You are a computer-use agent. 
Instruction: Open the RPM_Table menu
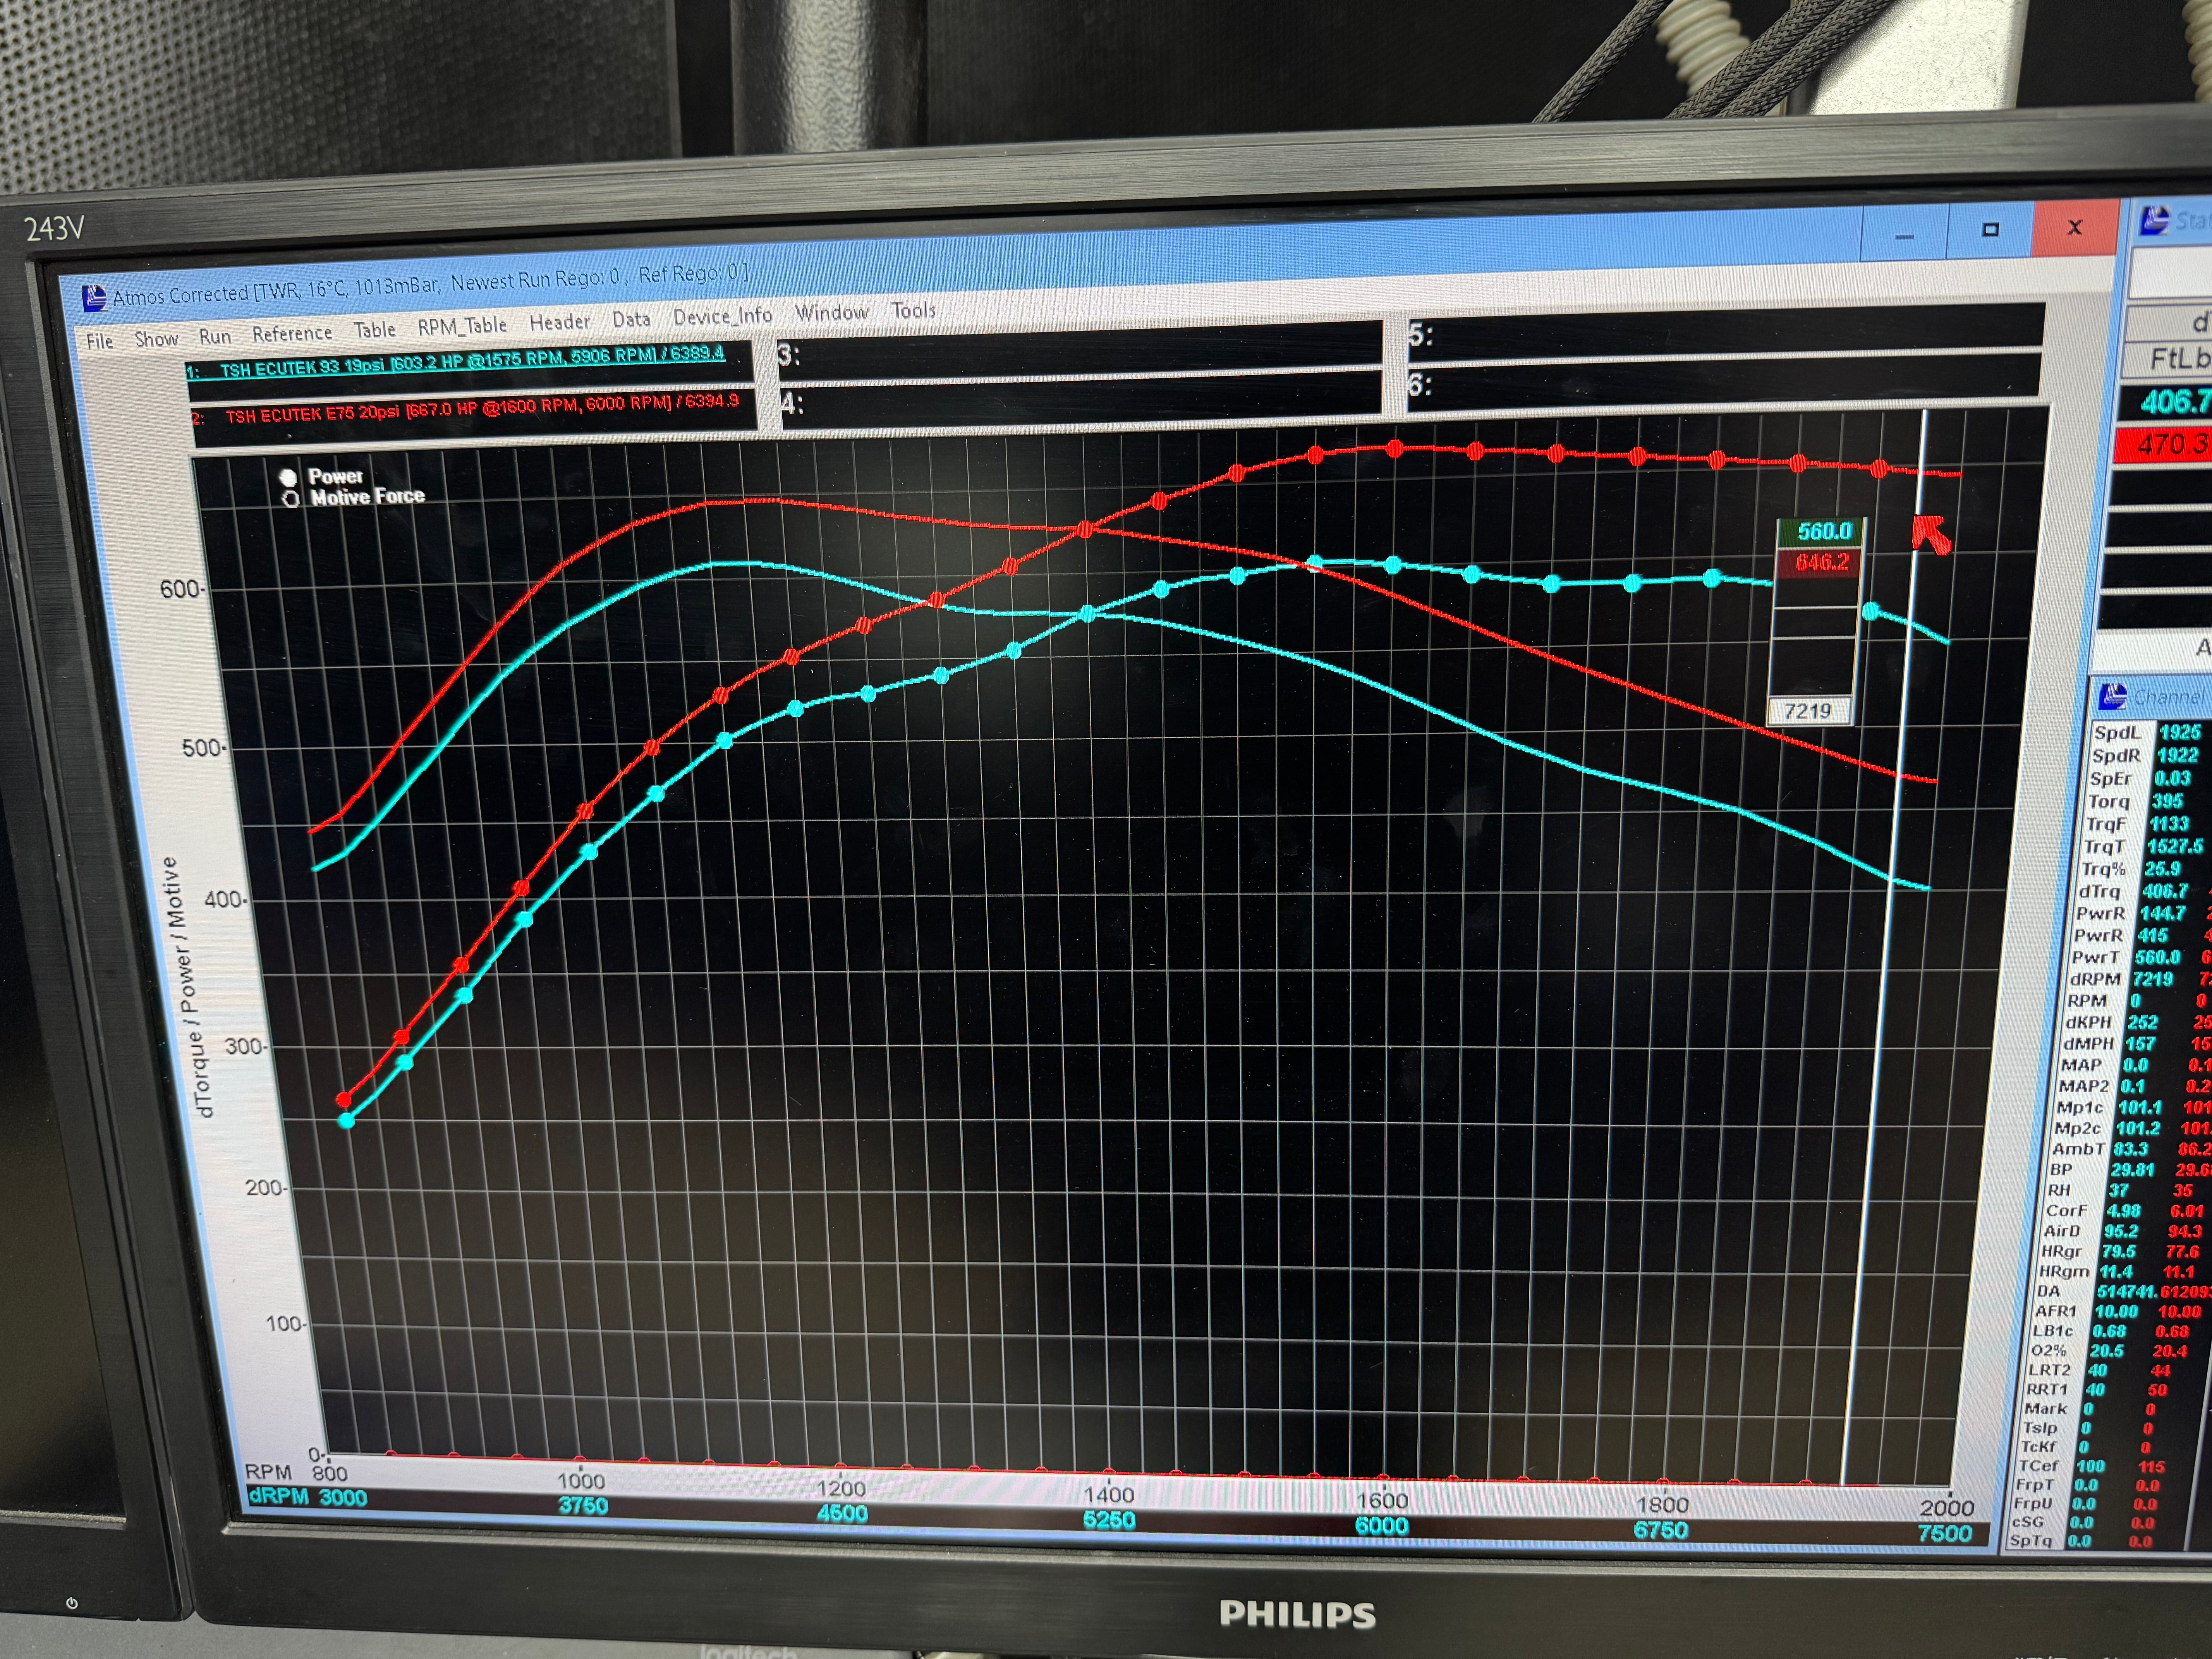[462, 326]
